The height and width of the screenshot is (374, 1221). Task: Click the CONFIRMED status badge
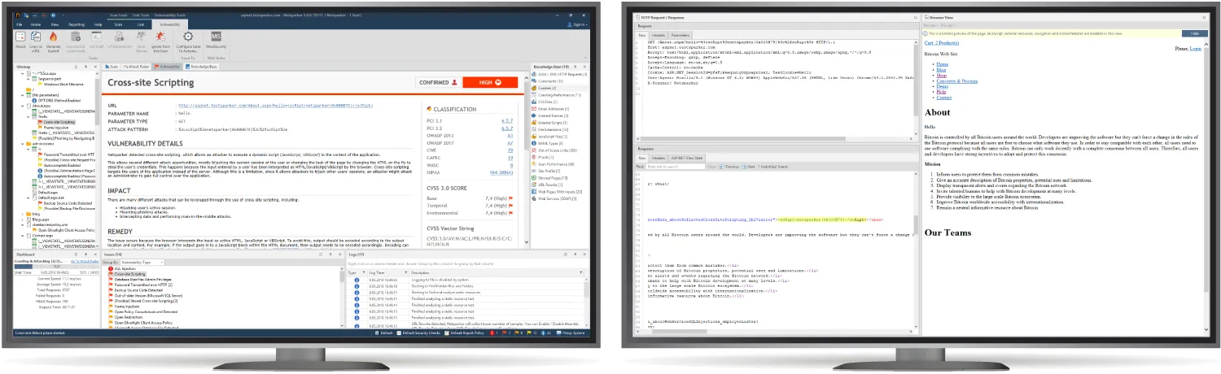[x=439, y=82]
